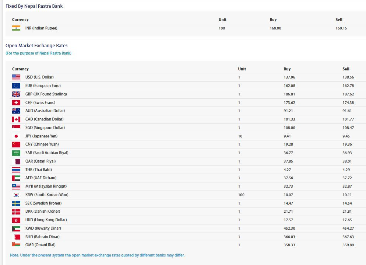This screenshot has width=366, height=265.
Task: Select the 'OMR (Omani Rial)' currency name
Action: tap(41, 245)
